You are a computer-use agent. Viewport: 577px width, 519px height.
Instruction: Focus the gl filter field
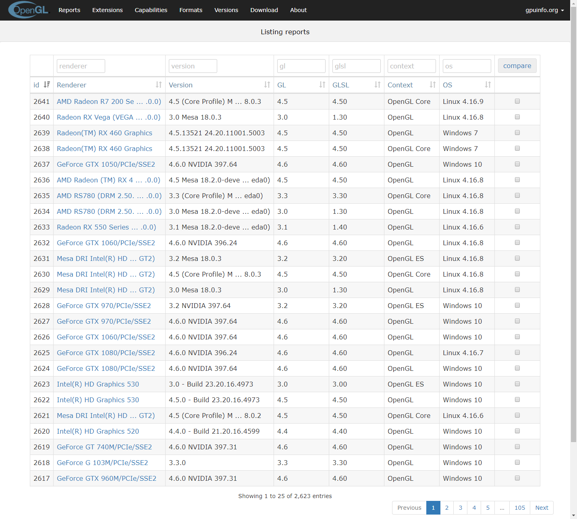[301, 66]
